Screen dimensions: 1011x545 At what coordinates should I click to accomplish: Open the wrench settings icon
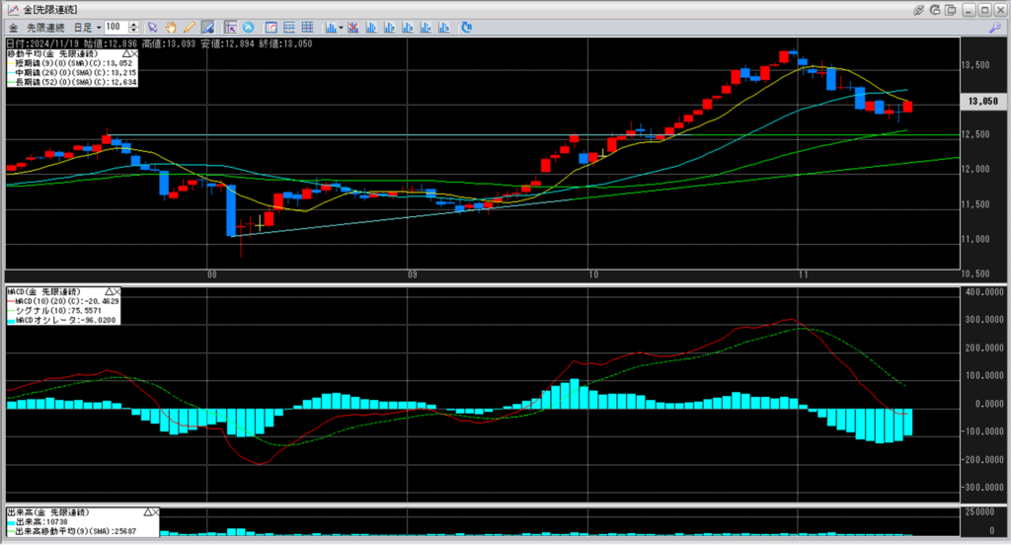(x=994, y=28)
